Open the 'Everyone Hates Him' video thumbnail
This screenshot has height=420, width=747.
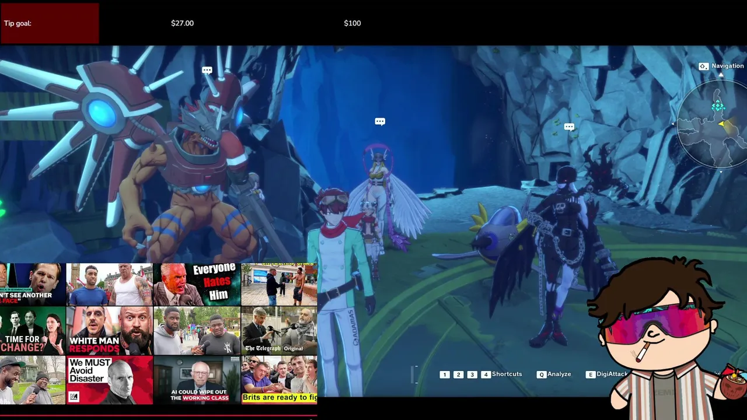pyautogui.click(x=197, y=285)
